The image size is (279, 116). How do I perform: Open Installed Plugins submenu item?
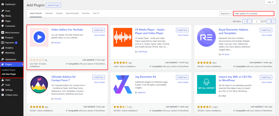[8, 70]
